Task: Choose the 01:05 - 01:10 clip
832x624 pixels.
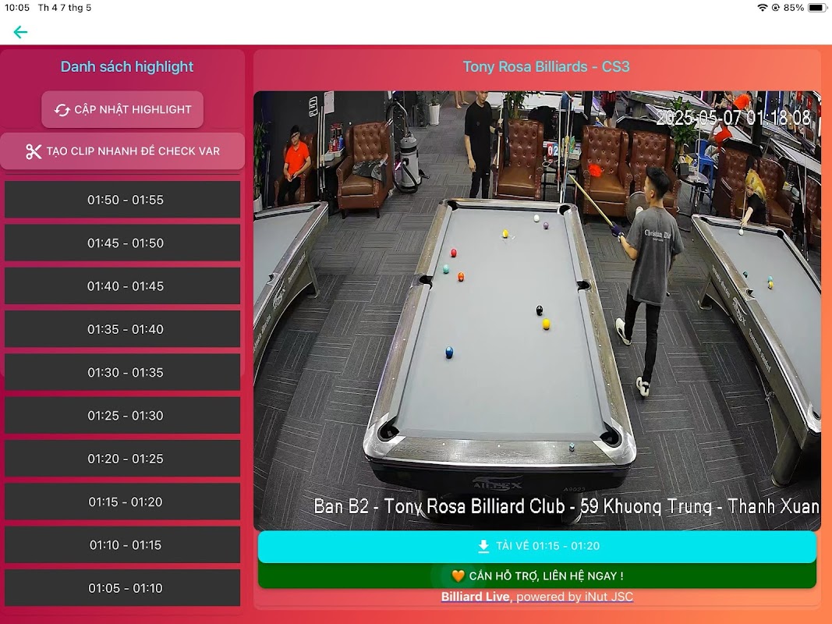Action: 122,588
